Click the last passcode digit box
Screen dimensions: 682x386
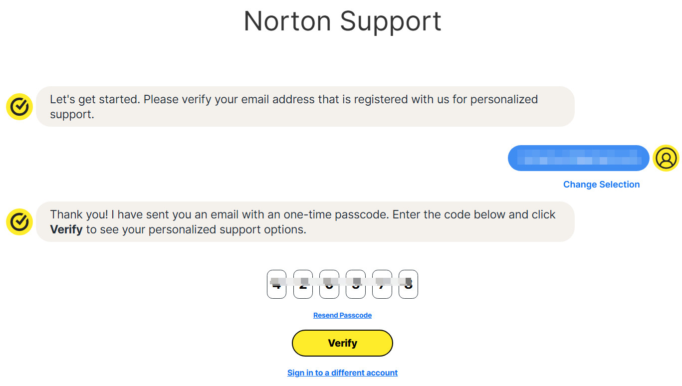[408, 285]
